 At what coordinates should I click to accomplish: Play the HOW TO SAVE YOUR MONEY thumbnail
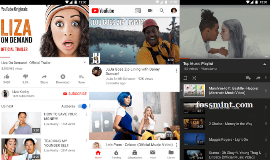tap(21, 123)
